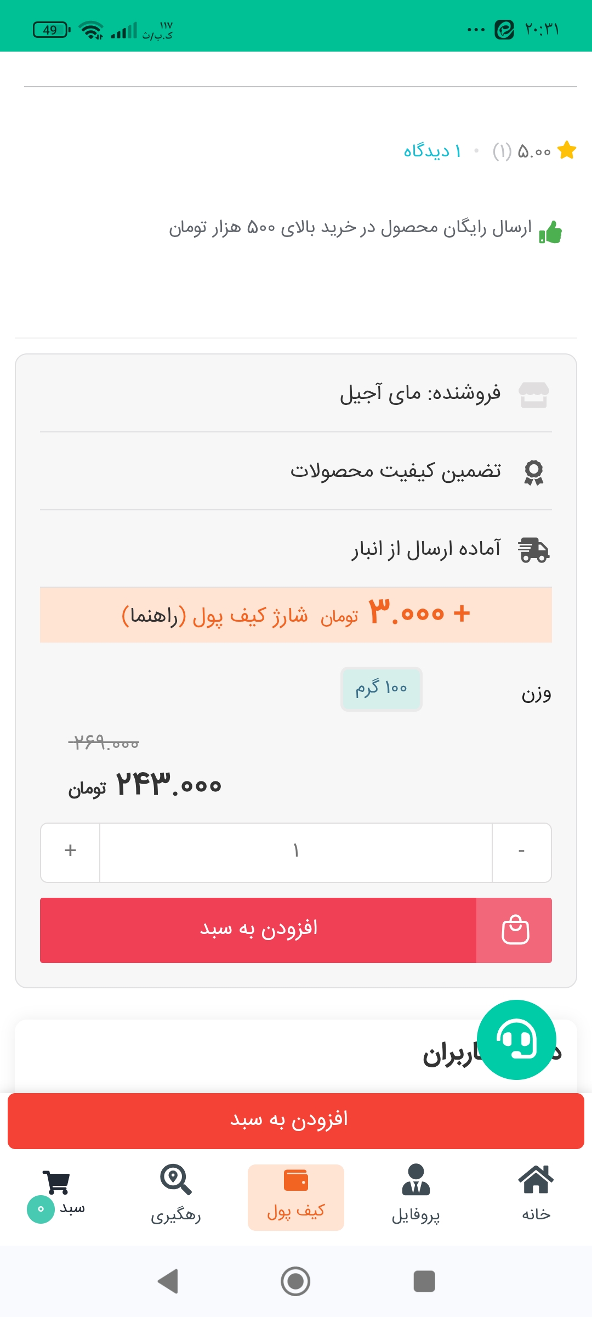Tap the seller name مای آجیل

tap(380, 393)
